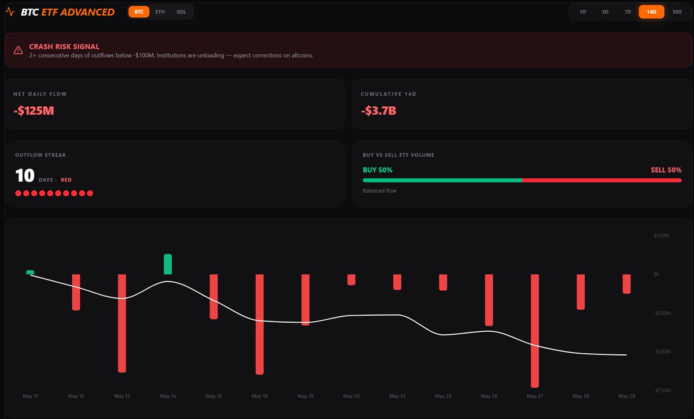694x419 pixels.
Task: Click the May 18 axis label
Action: point(260,396)
